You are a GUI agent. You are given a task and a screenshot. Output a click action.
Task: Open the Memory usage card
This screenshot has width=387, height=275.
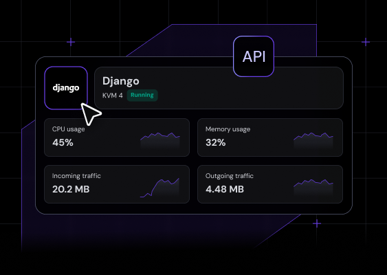[270, 137]
